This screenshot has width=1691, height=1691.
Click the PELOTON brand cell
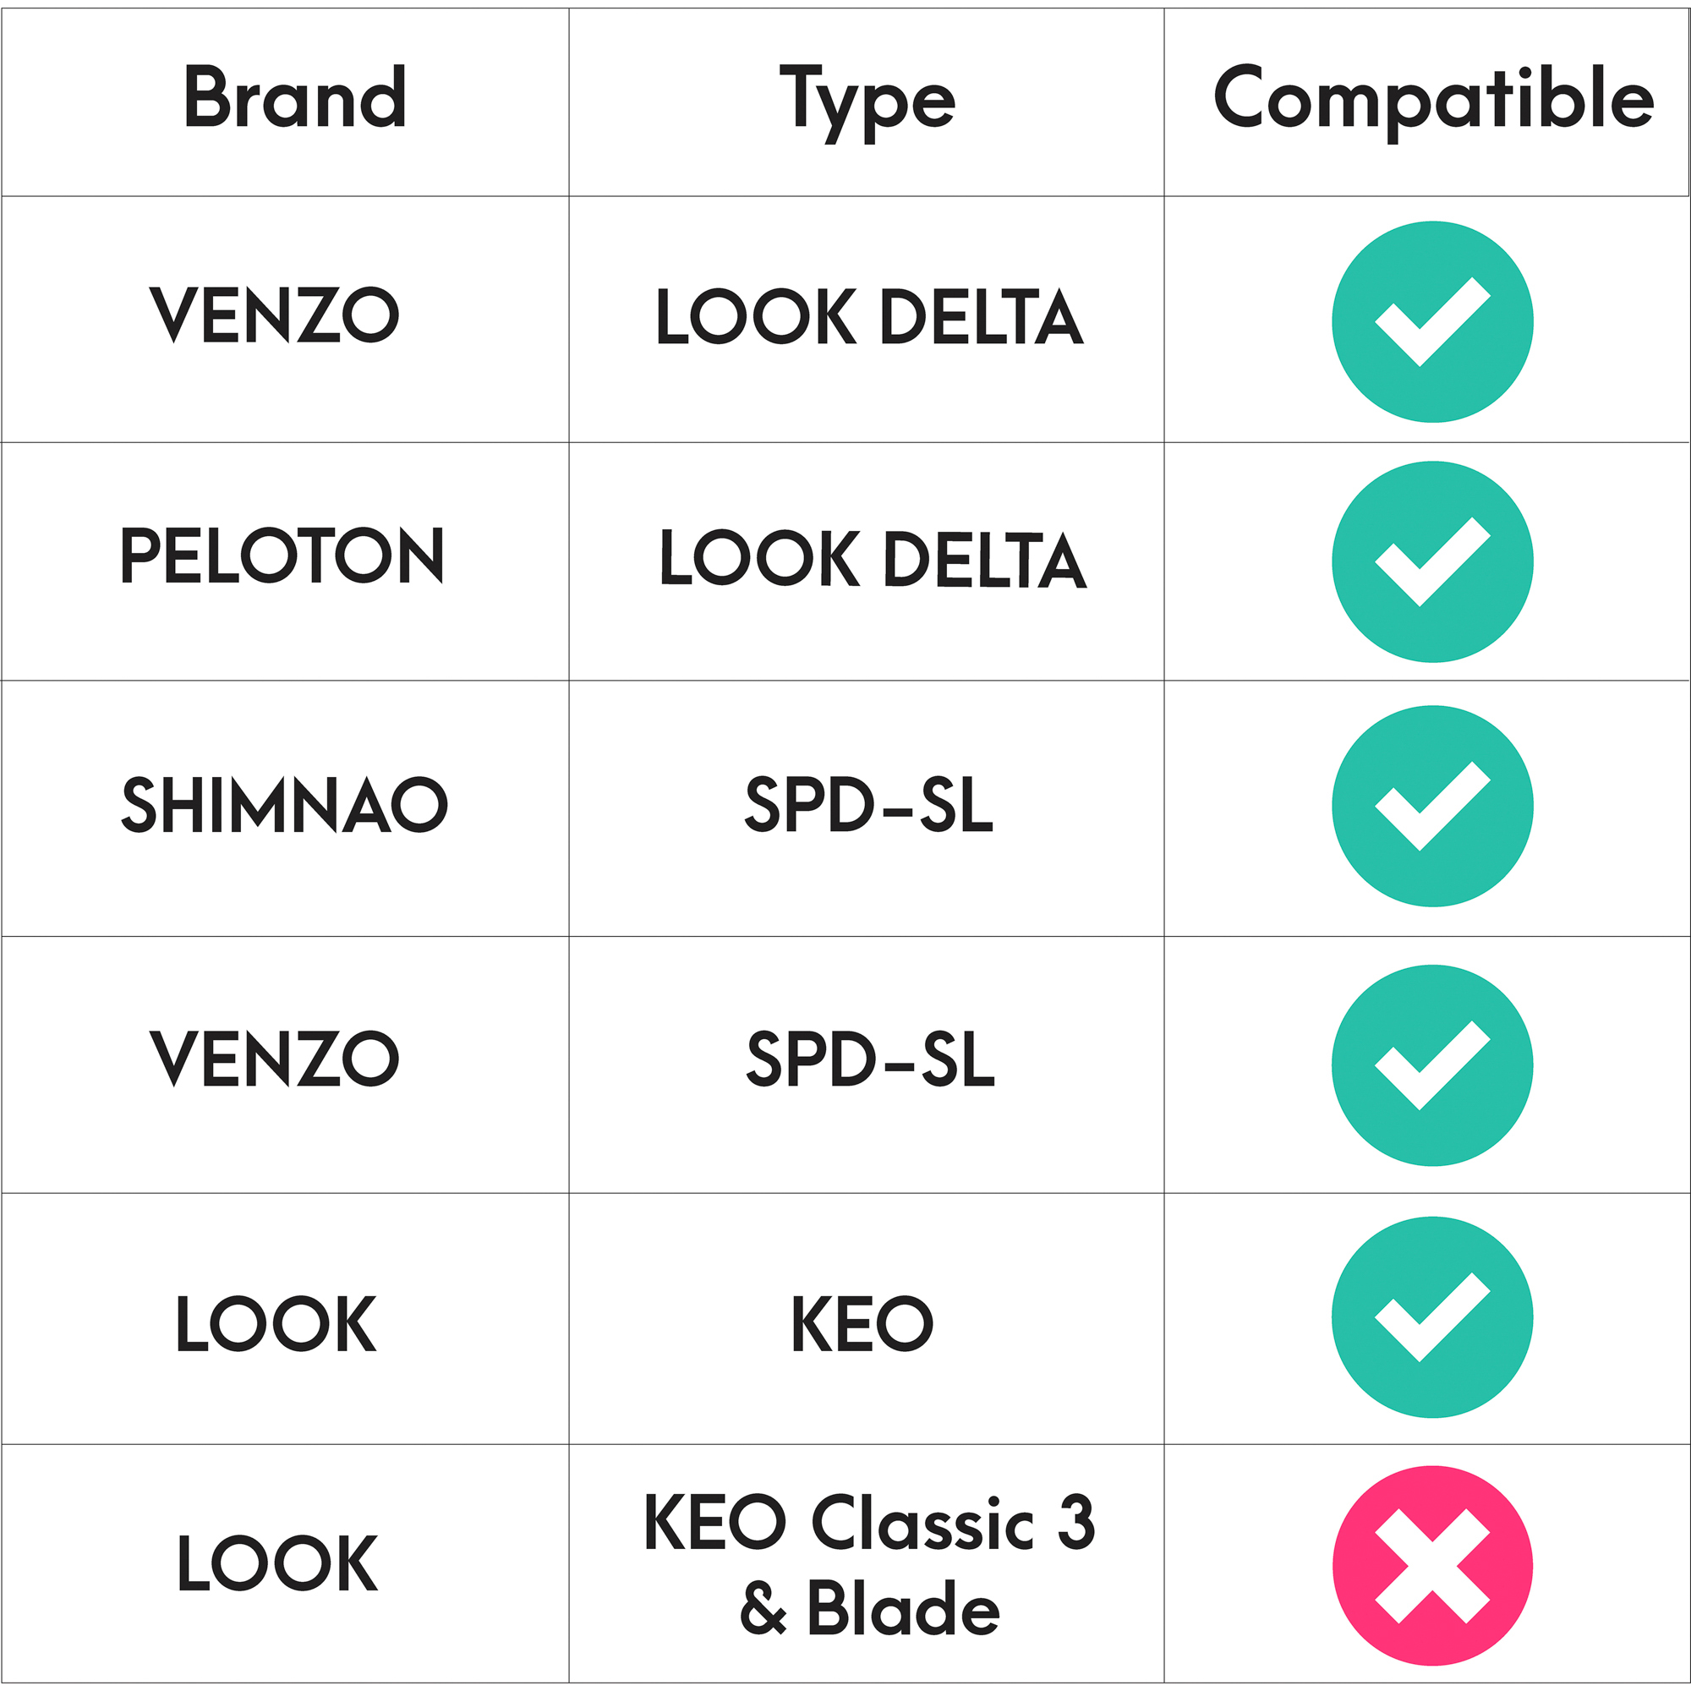click(x=282, y=555)
